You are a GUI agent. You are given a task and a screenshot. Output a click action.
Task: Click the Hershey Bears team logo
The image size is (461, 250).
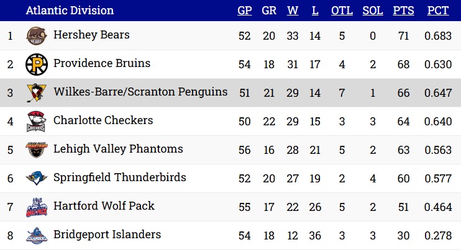pos(37,35)
